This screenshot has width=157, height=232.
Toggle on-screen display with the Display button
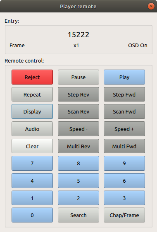[32, 111]
